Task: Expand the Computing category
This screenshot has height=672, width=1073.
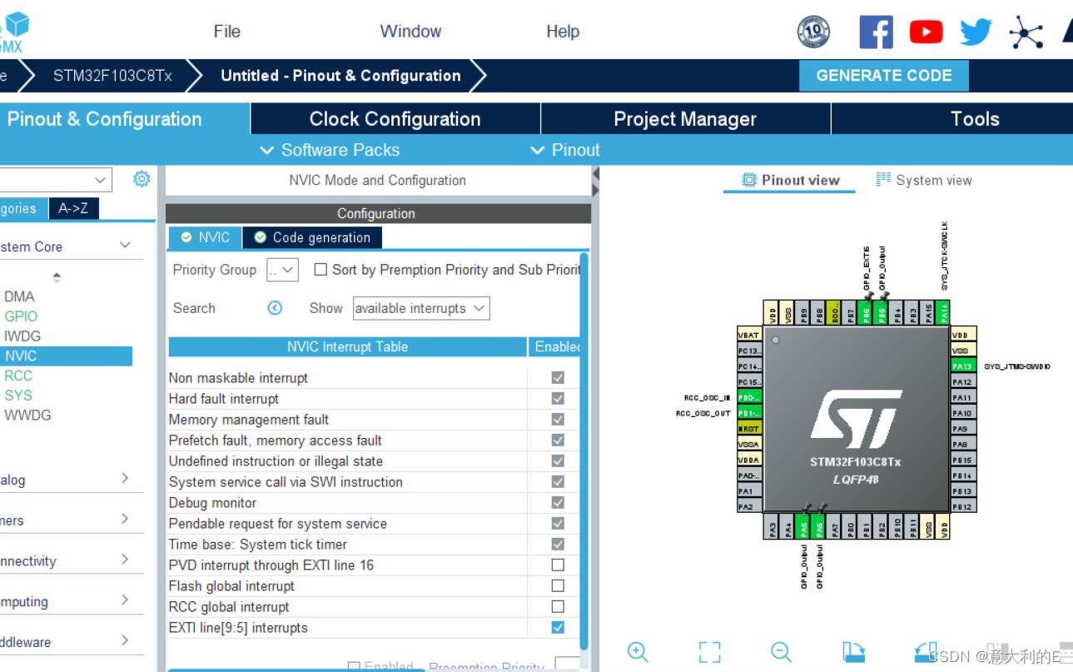Action: (x=125, y=600)
